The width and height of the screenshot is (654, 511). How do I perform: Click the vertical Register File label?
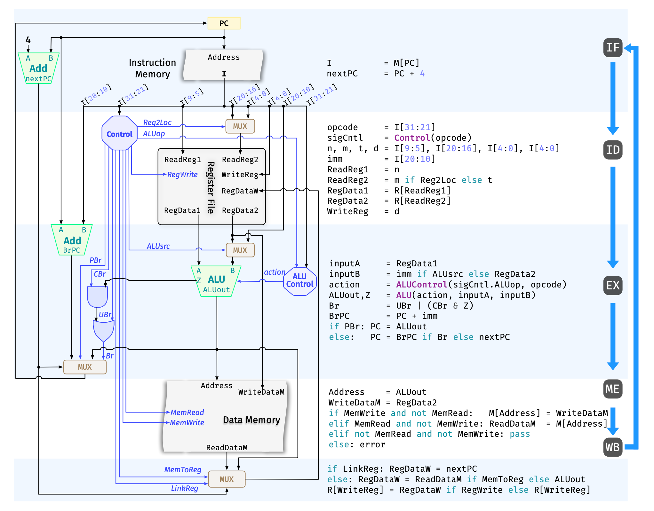[x=210, y=187]
